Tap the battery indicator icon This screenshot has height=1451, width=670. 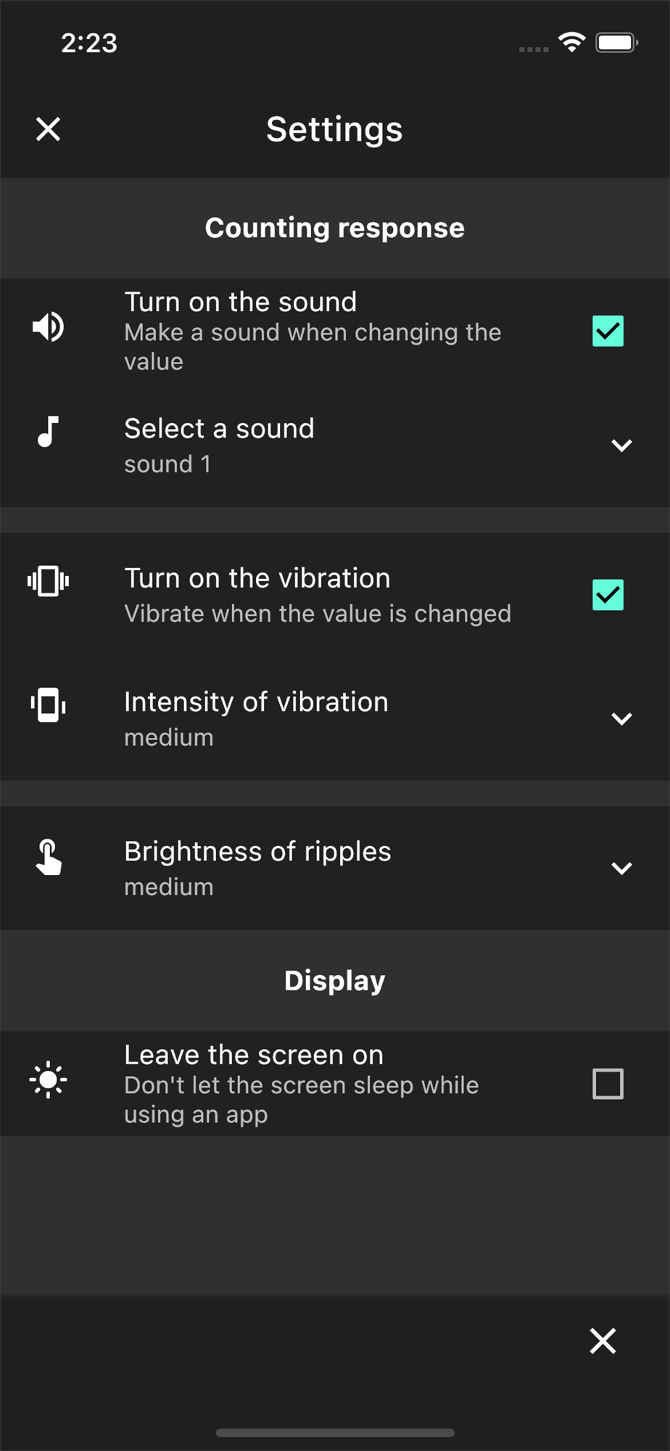[616, 43]
